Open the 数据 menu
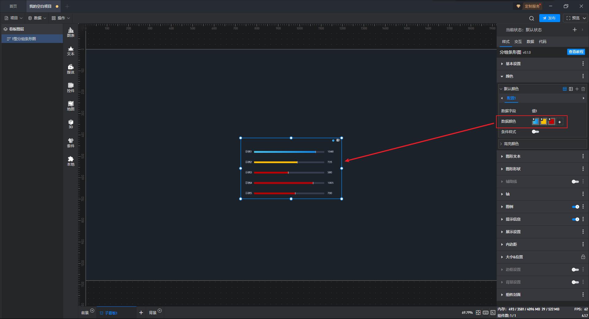The image size is (589, 319). 37,18
